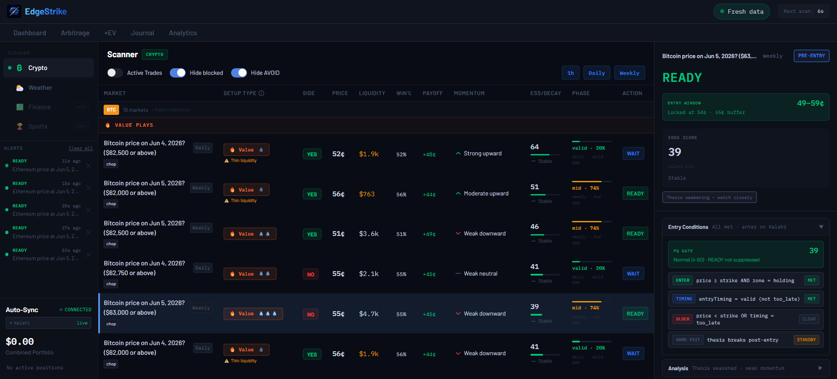Click the Sports trophy icon

(20, 126)
